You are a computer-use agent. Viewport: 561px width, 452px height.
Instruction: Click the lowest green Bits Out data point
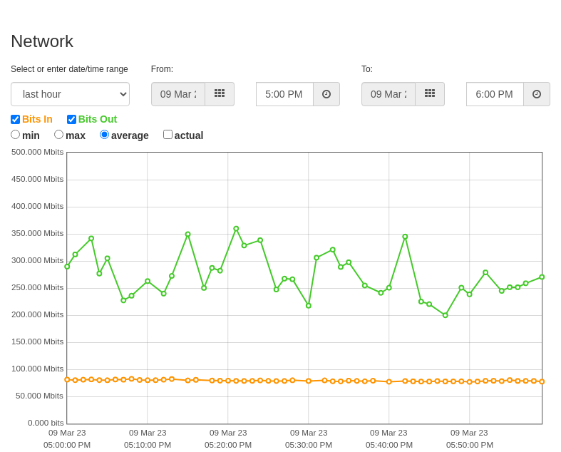tap(446, 315)
